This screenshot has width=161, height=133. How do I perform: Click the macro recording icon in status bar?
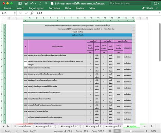[x=17, y=131]
